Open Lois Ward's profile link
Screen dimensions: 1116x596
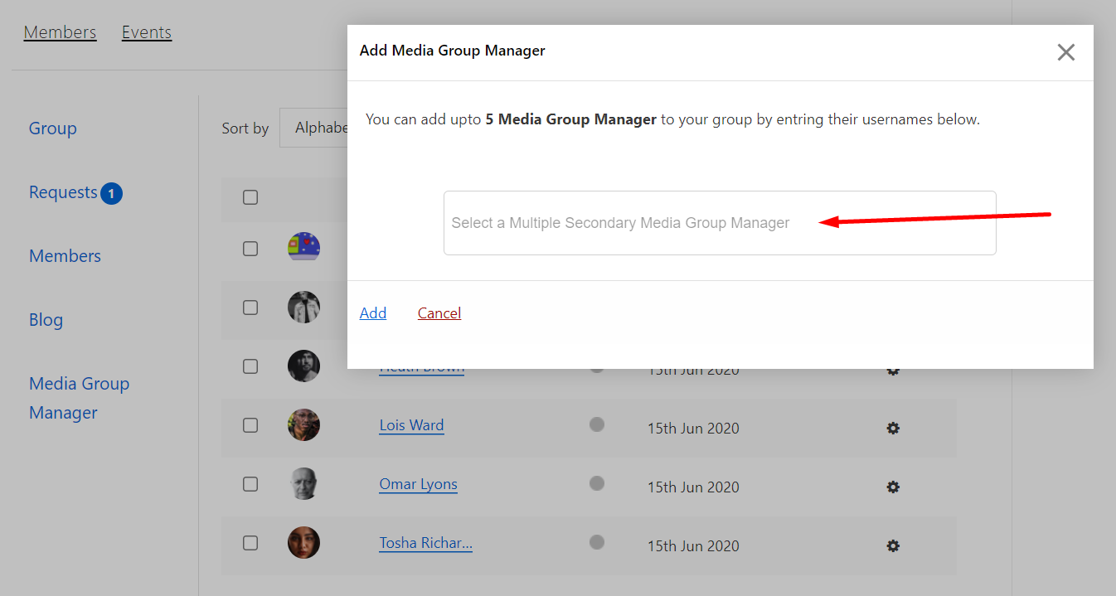pyautogui.click(x=411, y=424)
